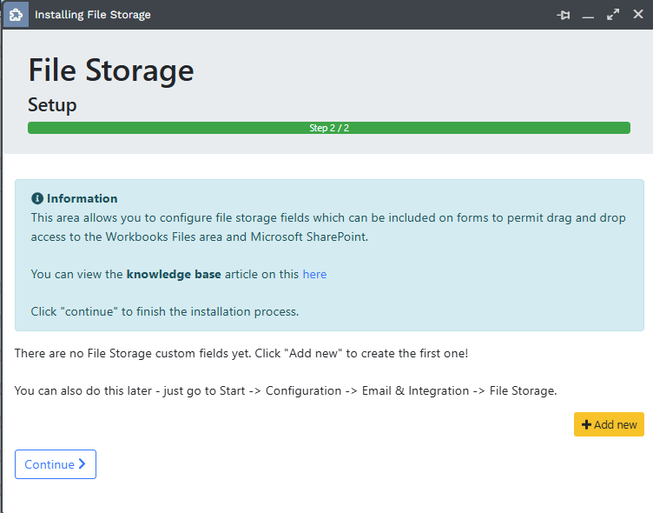Image resolution: width=653 pixels, height=513 pixels.
Task: Close the Installing File Storage window
Action: 637,15
